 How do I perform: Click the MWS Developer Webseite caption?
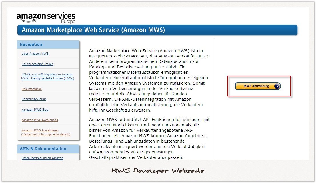(158, 171)
